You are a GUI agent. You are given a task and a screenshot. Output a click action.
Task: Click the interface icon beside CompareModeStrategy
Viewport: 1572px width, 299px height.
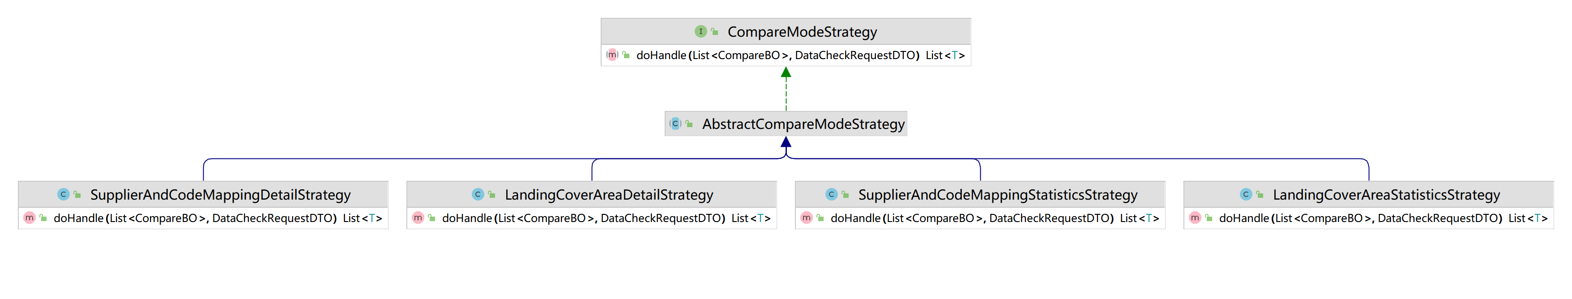pyautogui.click(x=701, y=31)
